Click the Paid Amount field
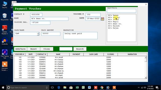This screenshot has height=90, width=161. tap(51, 34)
